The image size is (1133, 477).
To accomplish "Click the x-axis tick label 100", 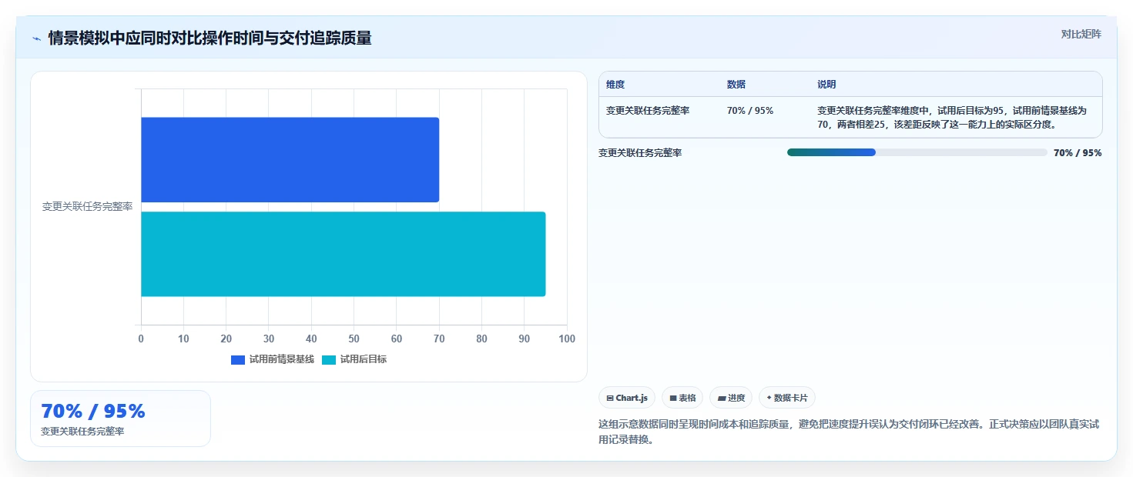I will [567, 339].
